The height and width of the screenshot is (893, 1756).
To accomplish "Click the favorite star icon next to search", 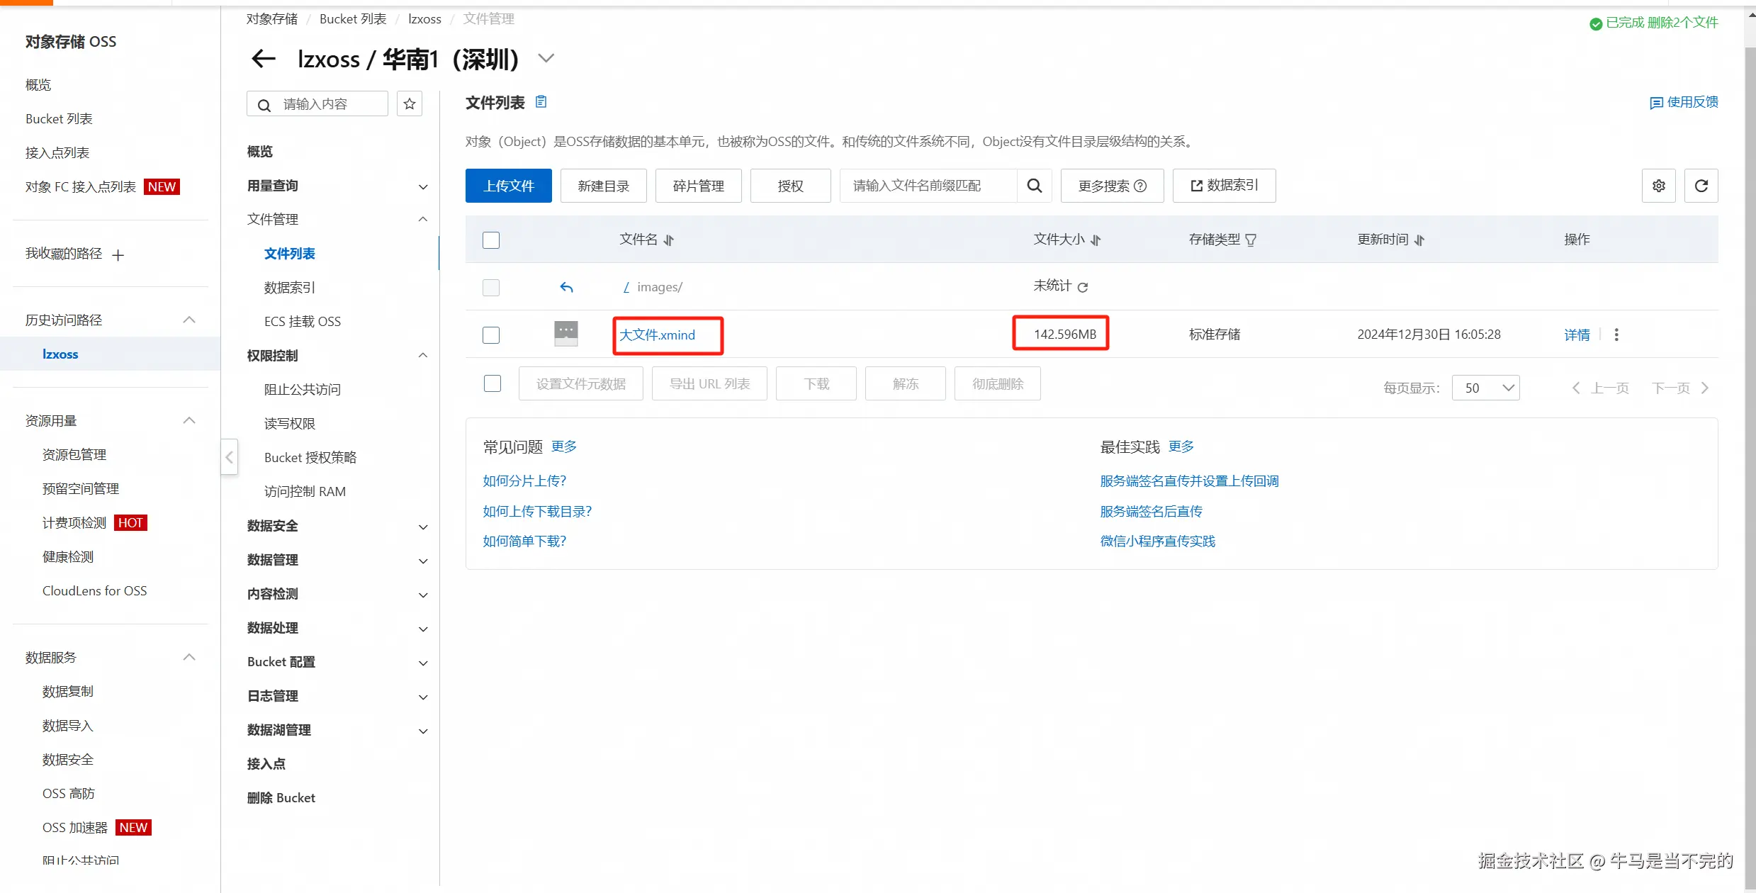I will [410, 104].
